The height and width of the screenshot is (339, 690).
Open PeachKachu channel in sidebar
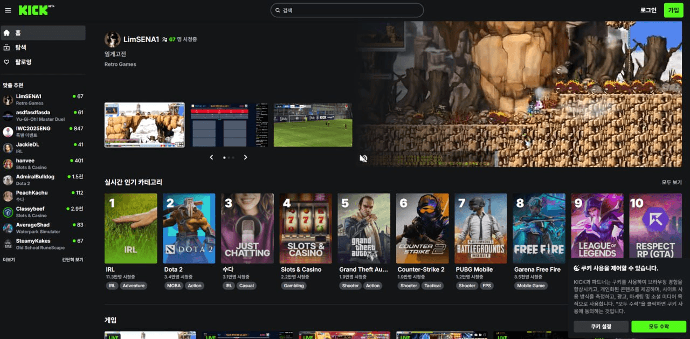[x=43, y=196]
